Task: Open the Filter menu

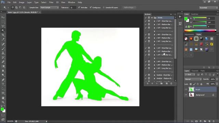Action: pyautogui.click(x=51, y=2)
